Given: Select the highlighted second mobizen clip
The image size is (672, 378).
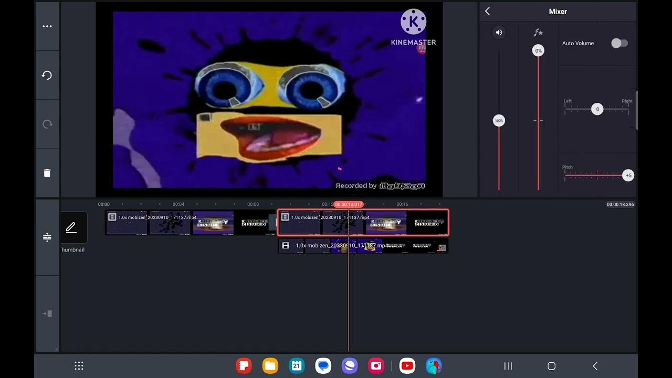Looking at the screenshot, I should pos(363,223).
